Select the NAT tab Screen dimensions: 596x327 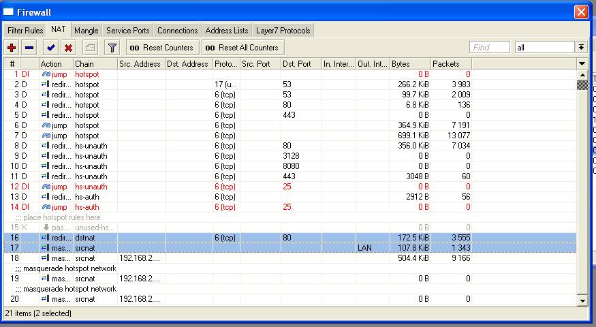coord(58,30)
